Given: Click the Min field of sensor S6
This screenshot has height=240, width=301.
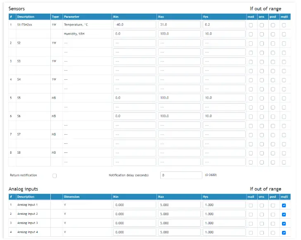Looking at the screenshot, I should 134,116.
